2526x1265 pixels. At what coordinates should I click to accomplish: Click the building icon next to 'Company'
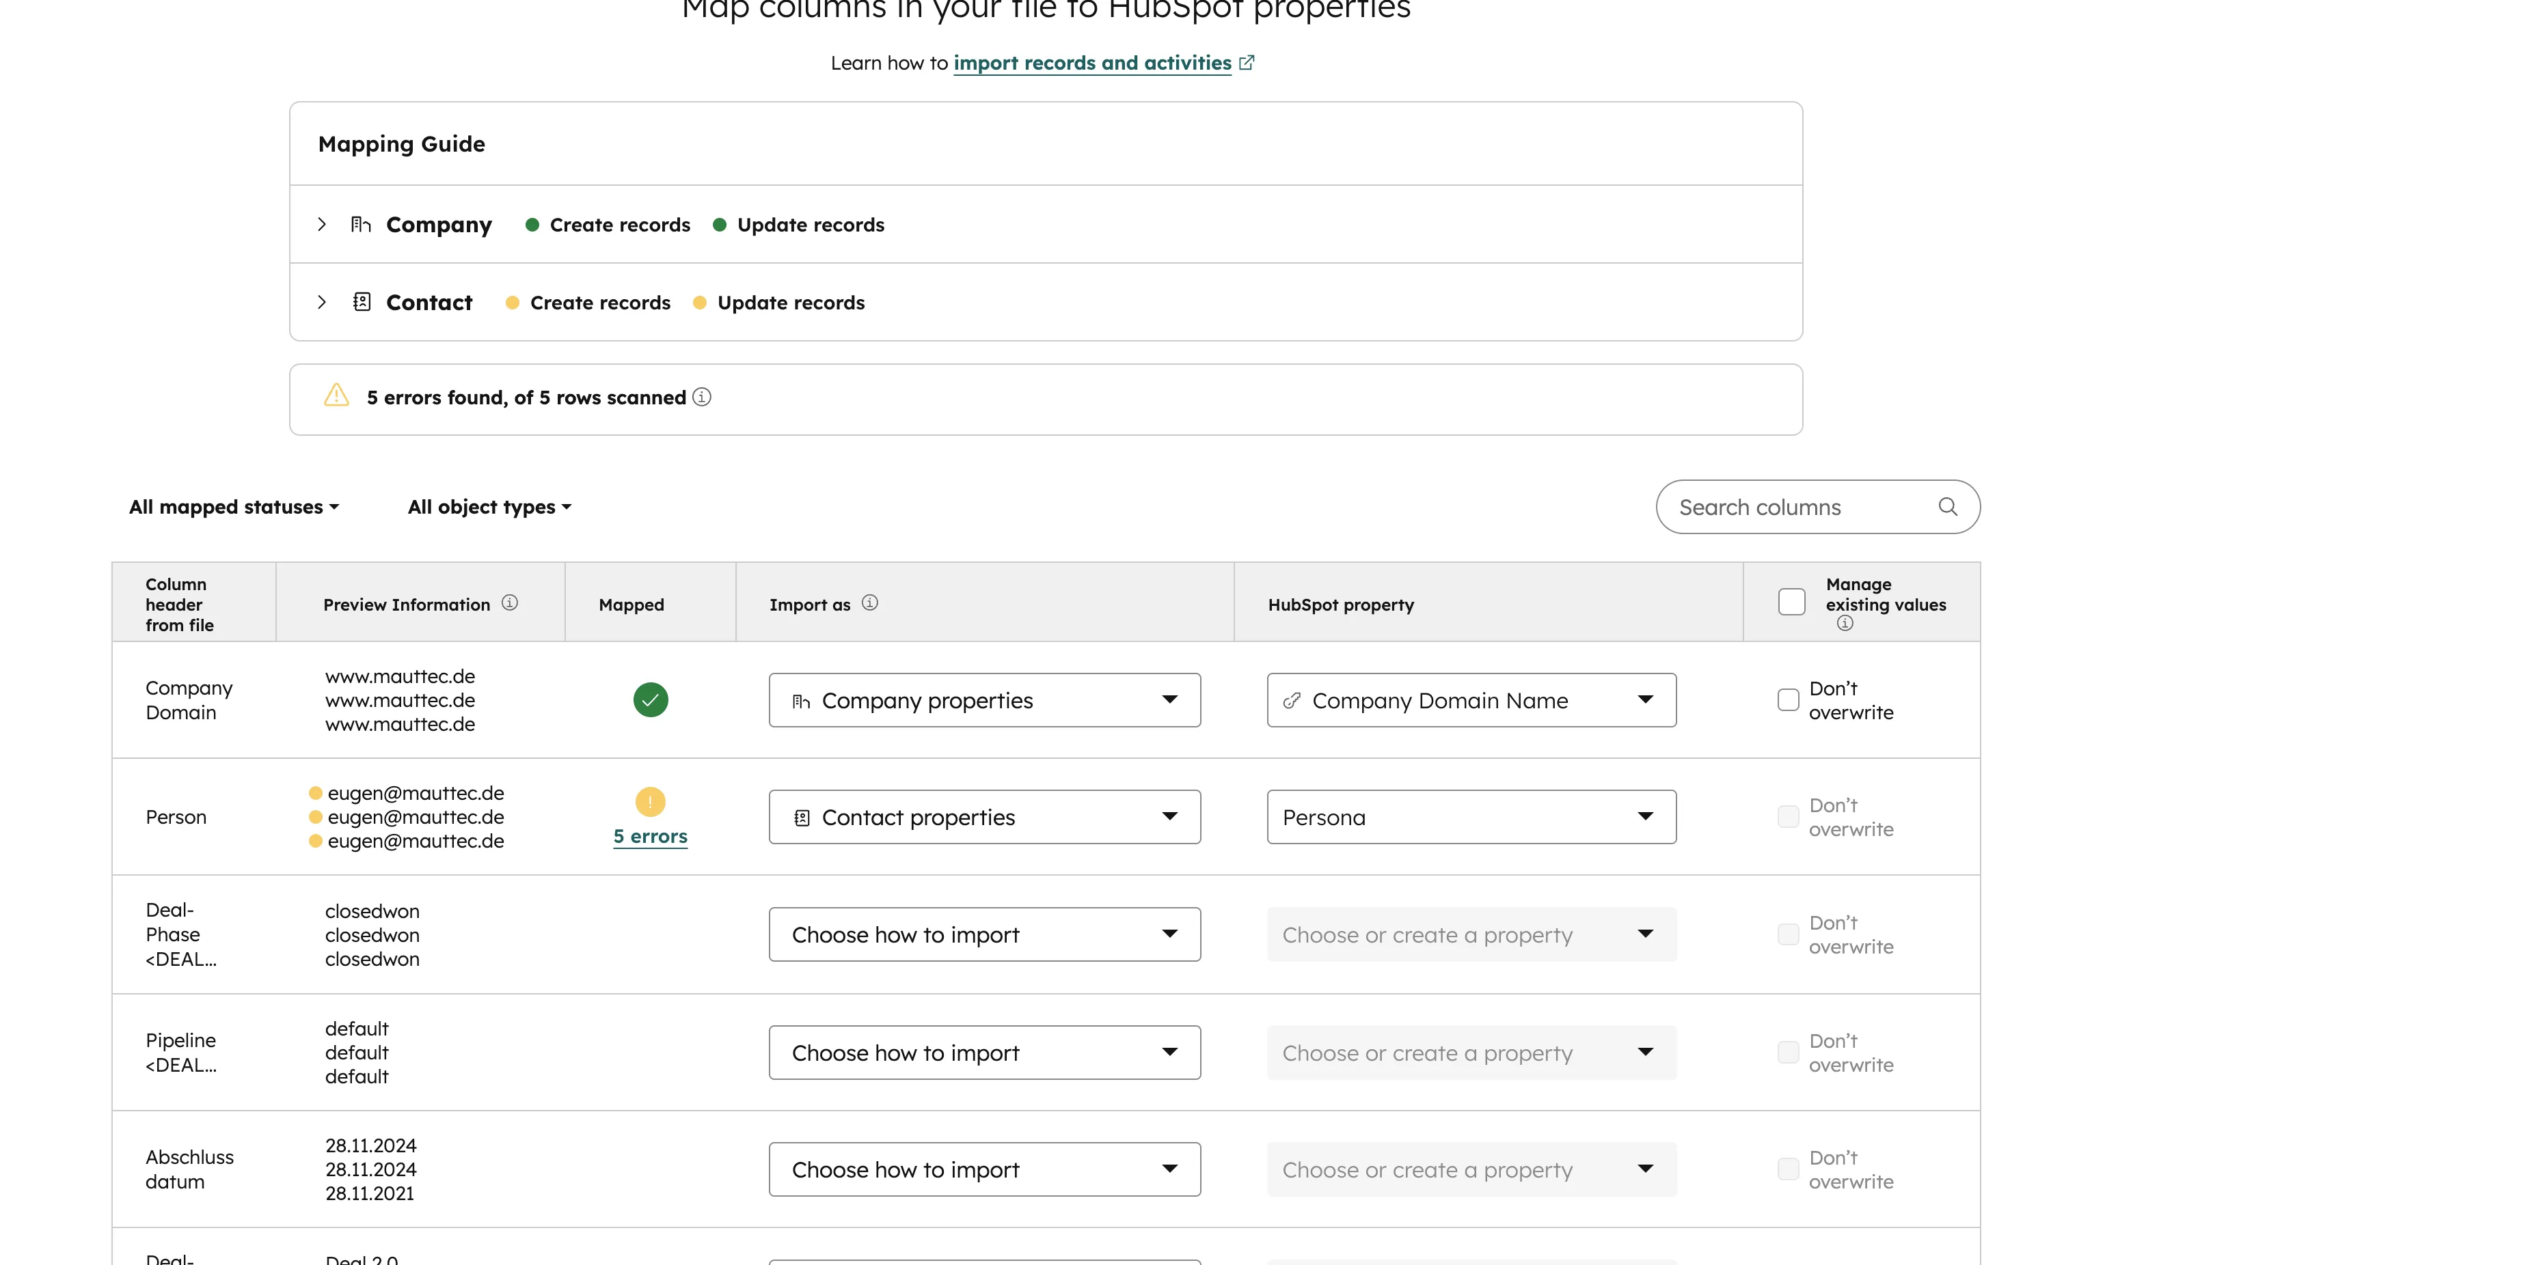[361, 225]
